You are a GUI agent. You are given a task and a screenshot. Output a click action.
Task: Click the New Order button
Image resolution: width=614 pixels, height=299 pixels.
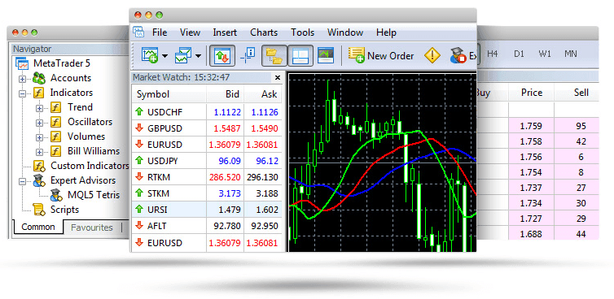[381, 55]
